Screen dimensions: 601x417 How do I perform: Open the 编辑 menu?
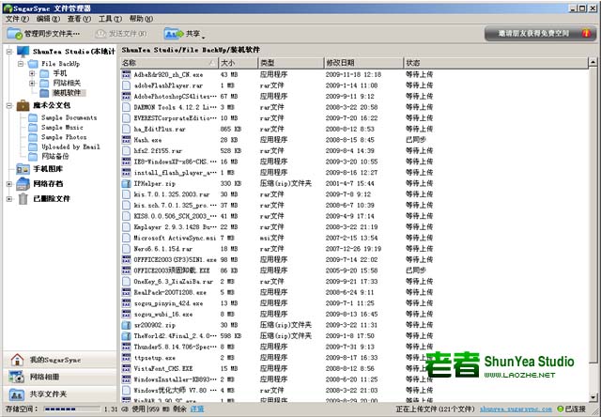(x=48, y=19)
